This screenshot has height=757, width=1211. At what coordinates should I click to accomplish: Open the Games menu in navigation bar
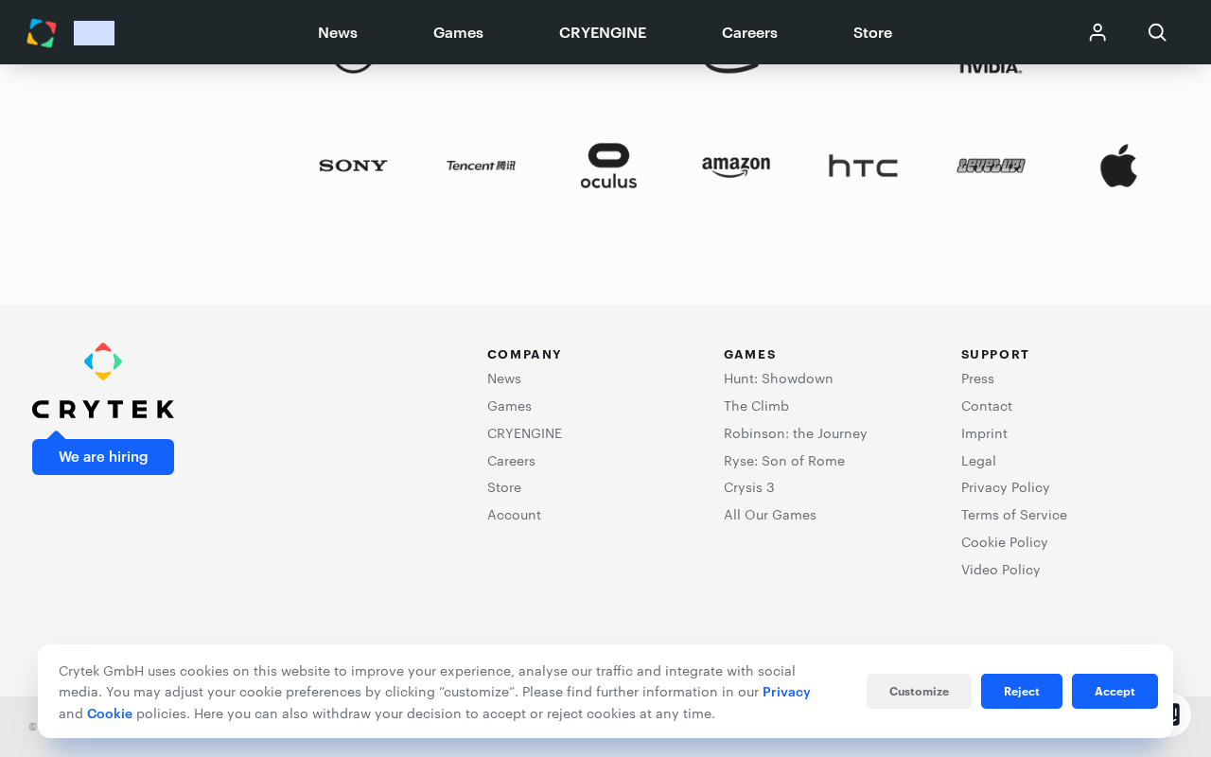[458, 32]
